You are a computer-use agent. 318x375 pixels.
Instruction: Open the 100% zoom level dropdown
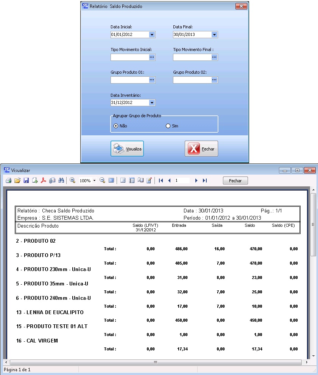94,181
